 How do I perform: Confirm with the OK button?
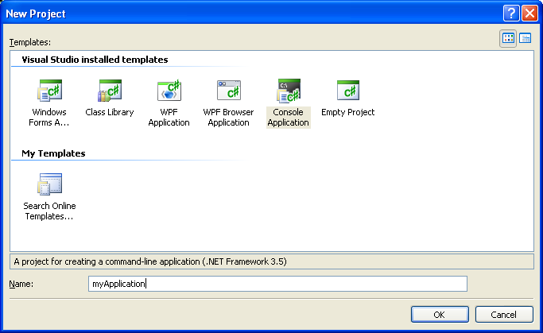point(440,314)
